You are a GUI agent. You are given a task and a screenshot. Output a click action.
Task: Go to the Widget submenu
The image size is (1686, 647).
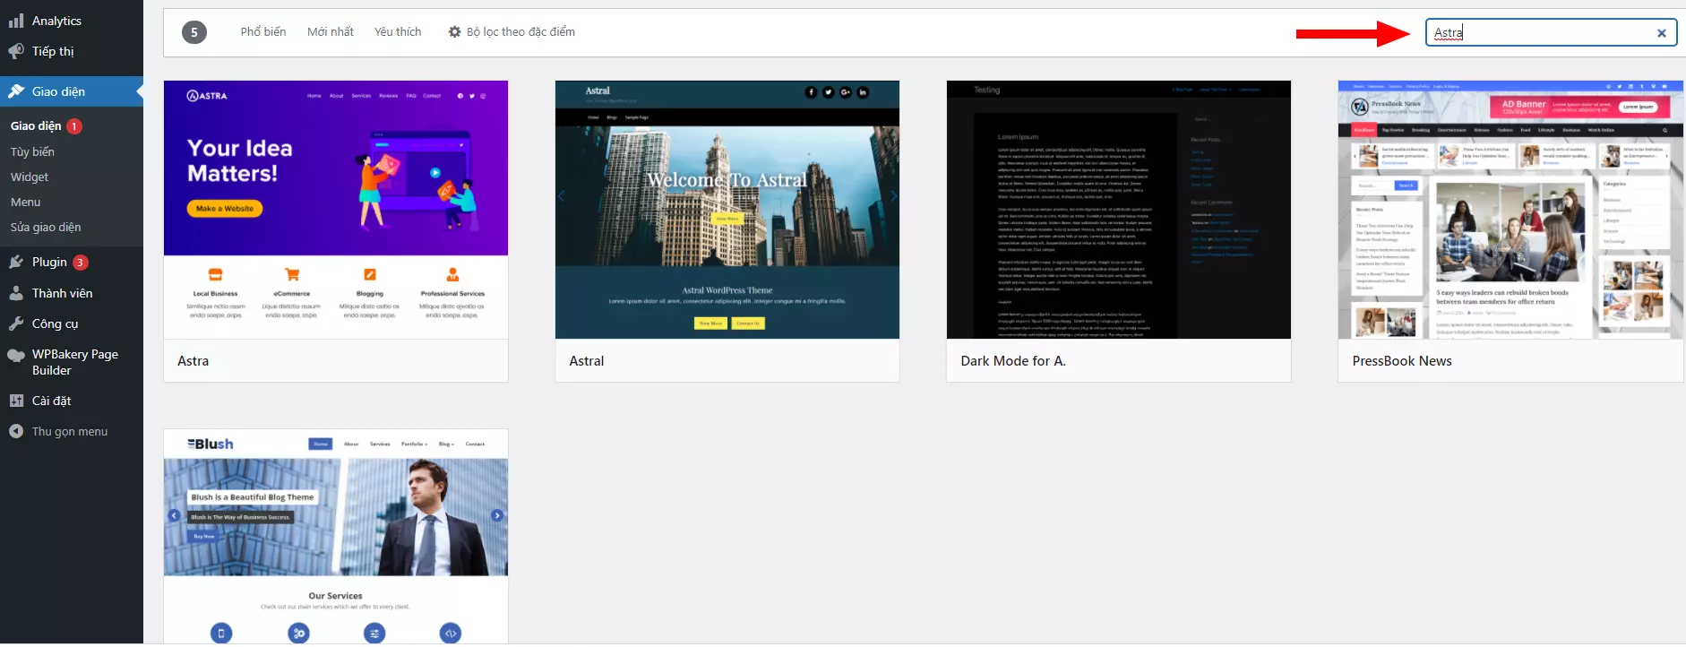tap(30, 177)
